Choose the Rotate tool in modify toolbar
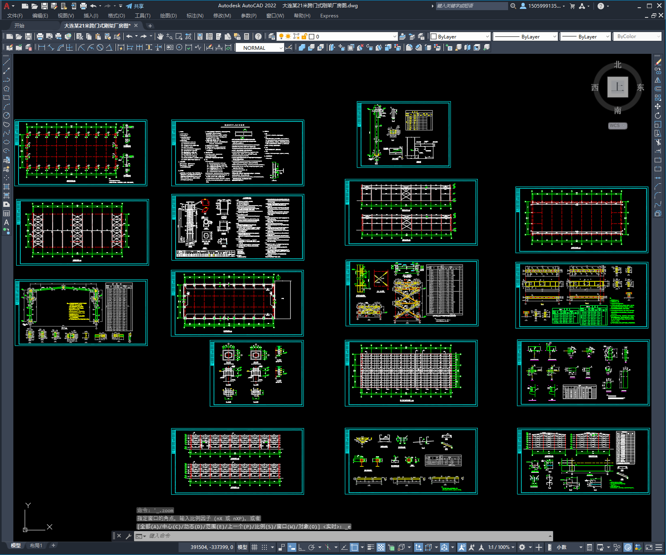This screenshot has width=666, height=555. click(x=658, y=115)
